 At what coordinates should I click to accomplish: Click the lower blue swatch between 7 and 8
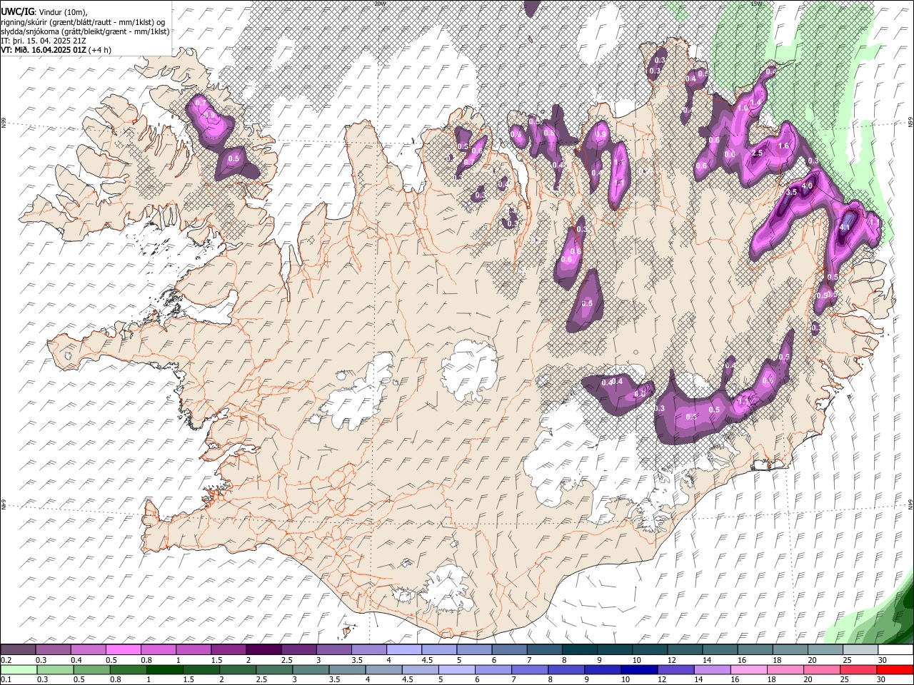530,669
